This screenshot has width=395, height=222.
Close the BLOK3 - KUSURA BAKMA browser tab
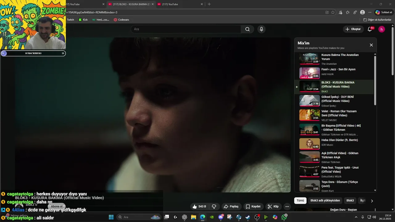(153, 4)
